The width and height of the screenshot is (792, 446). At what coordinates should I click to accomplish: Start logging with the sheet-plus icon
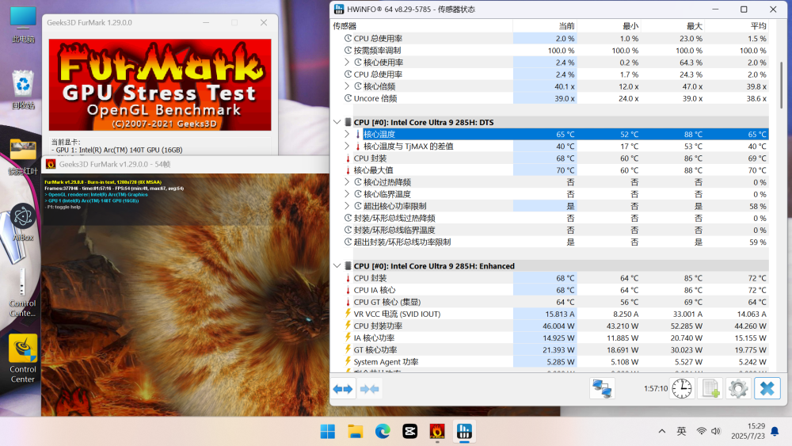[710, 389]
